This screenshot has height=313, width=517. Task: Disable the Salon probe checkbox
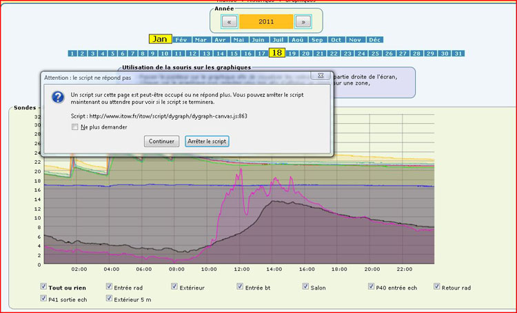(306, 286)
